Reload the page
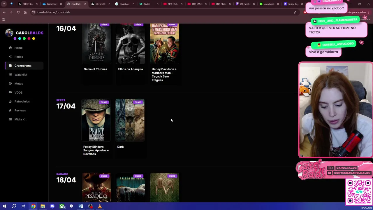This screenshot has height=210, width=373. click(18, 12)
